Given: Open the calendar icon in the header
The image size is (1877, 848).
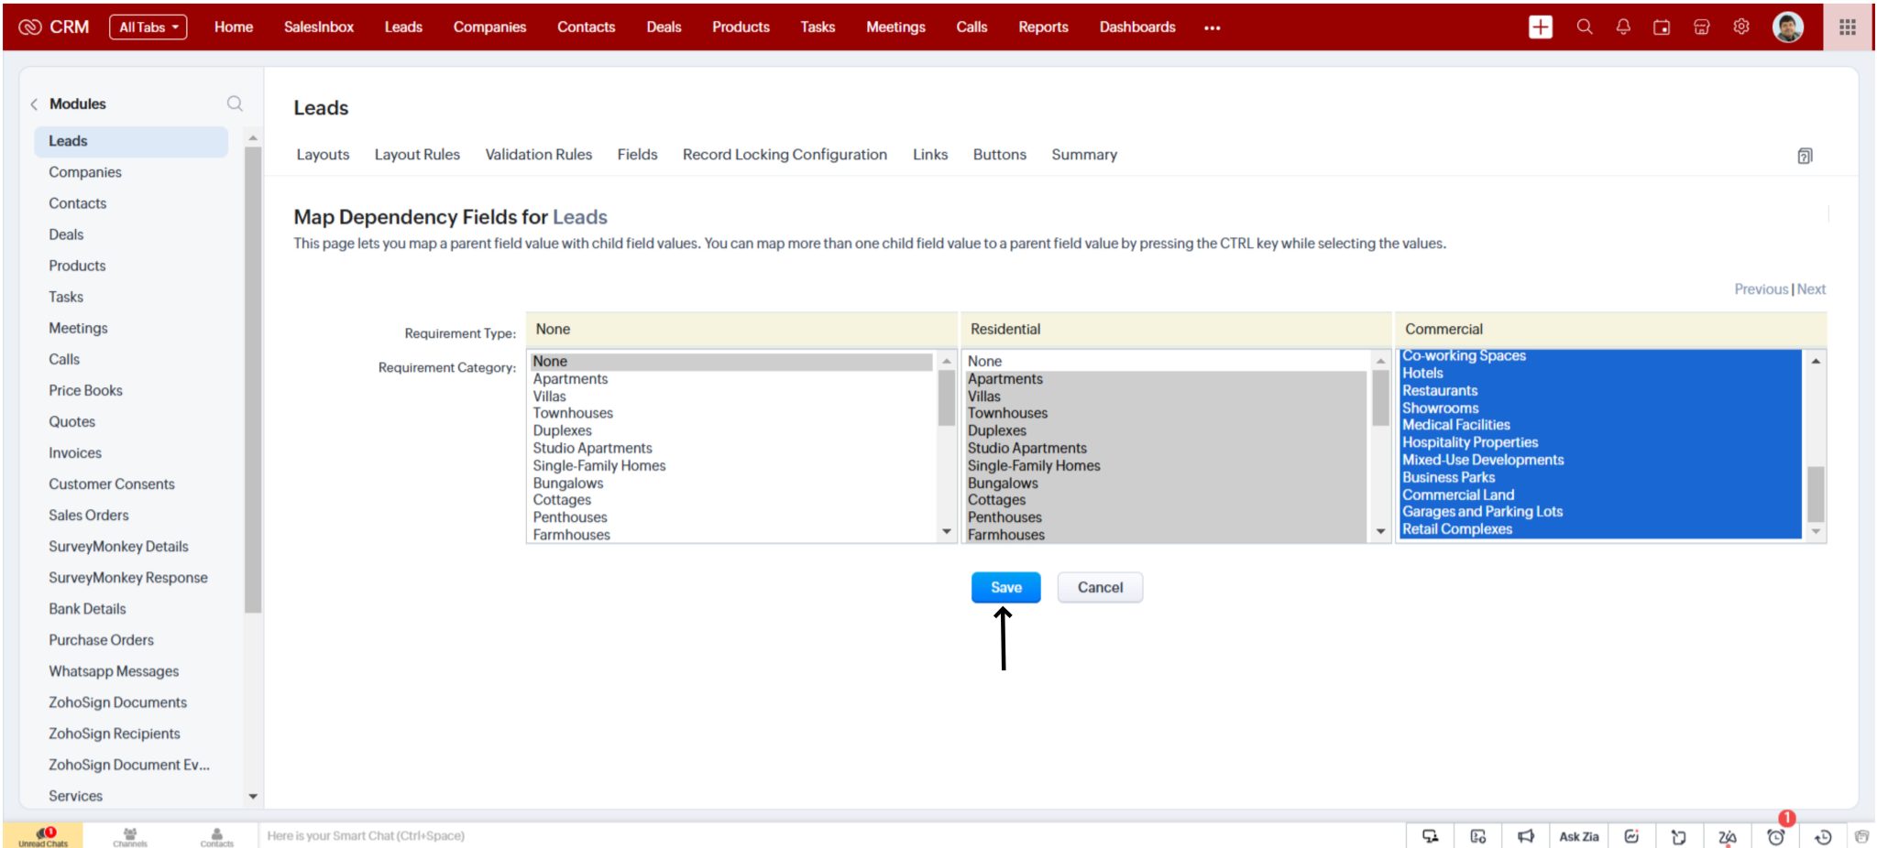Looking at the screenshot, I should pyautogui.click(x=1662, y=27).
